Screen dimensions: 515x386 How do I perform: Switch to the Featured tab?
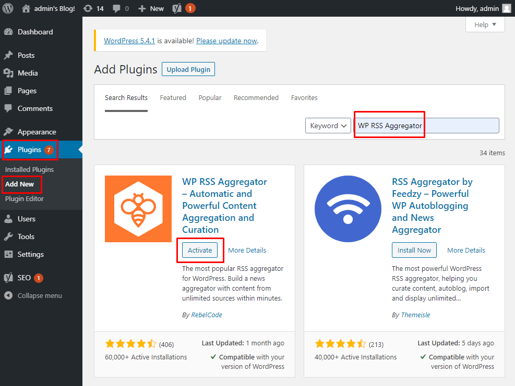(173, 98)
